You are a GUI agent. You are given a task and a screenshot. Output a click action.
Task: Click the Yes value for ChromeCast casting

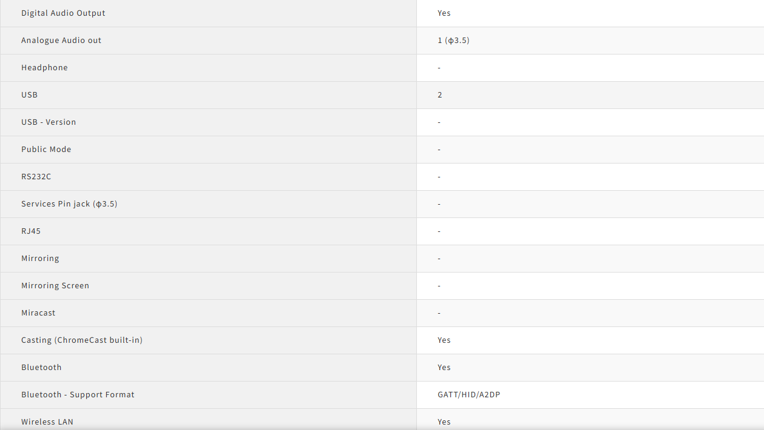[444, 340]
